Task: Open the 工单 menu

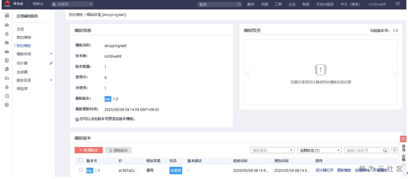Action: tap(278, 4)
